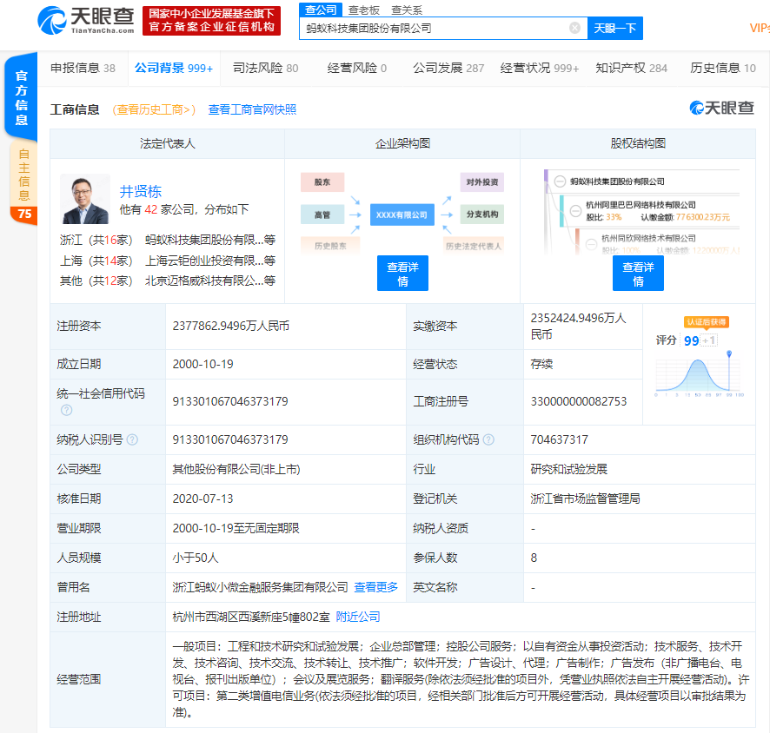Screen dimensions: 770x733
Task: Click the TianYanCha logo
Action: tap(86, 20)
